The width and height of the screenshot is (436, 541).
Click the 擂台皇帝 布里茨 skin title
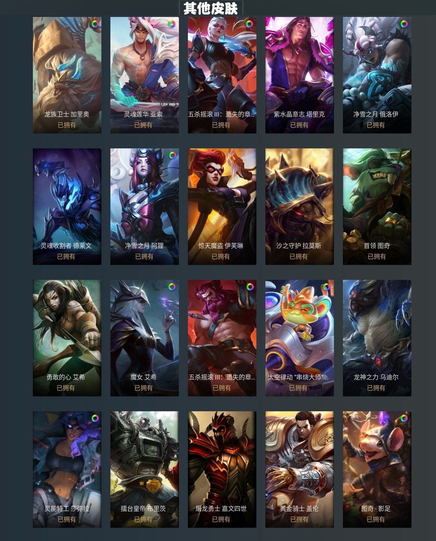(143, 508)
